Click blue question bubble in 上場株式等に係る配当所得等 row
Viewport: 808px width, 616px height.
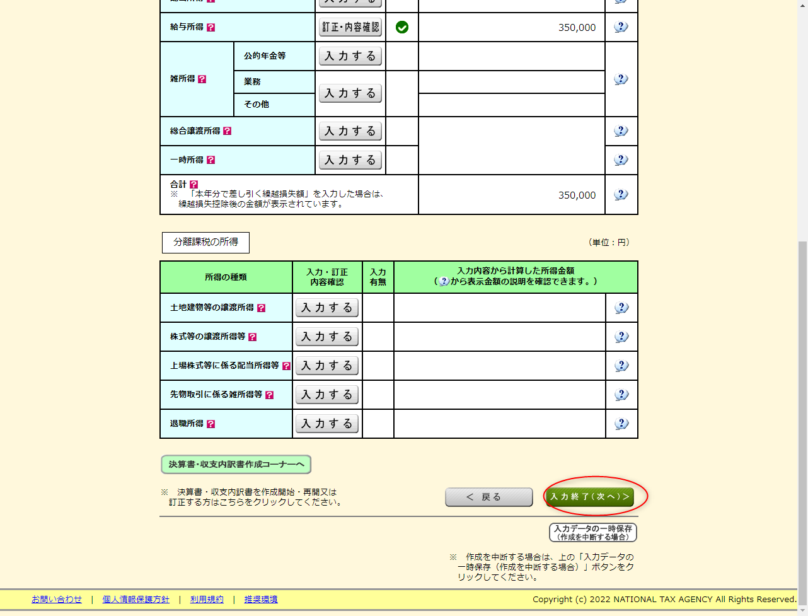coord(621,366)
